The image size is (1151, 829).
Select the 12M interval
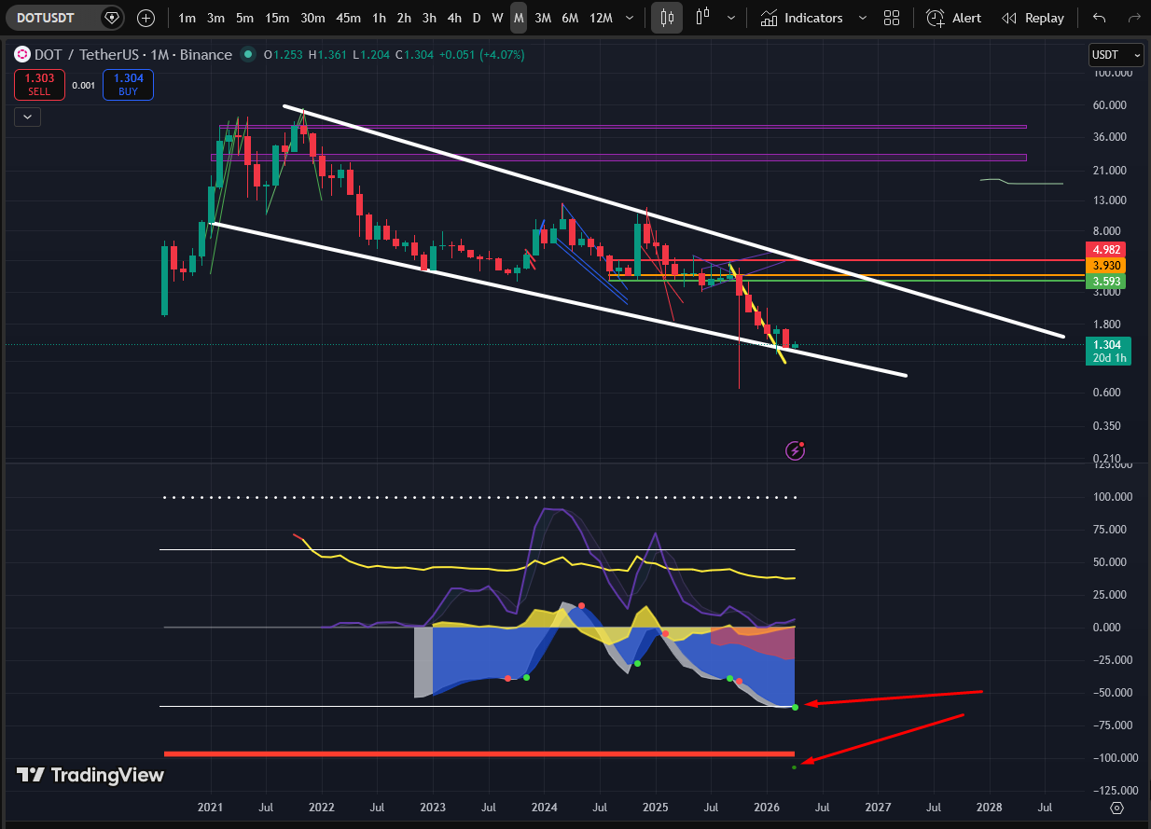[x=602, y=18]
